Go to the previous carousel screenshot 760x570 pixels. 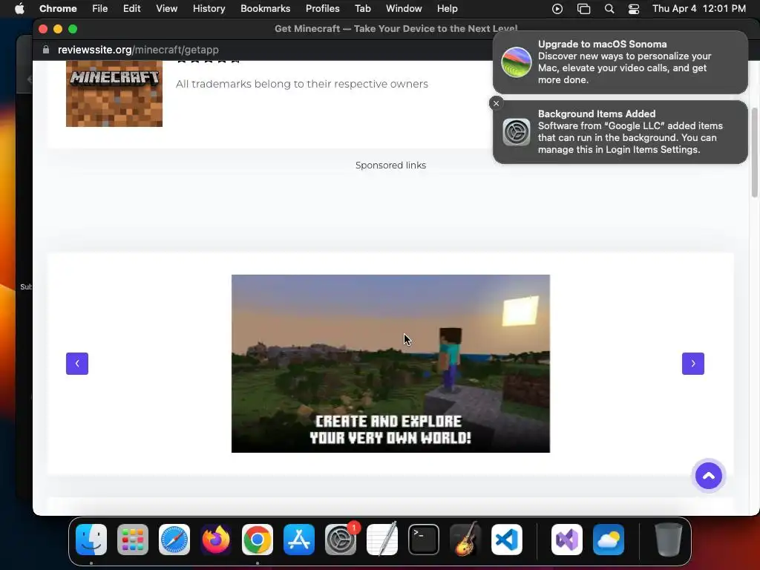click(x=77, y=364)
